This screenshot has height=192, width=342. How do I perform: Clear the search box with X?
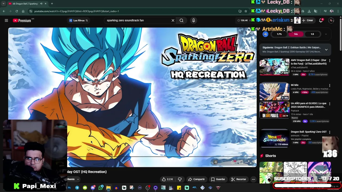(x=173, y=20)
